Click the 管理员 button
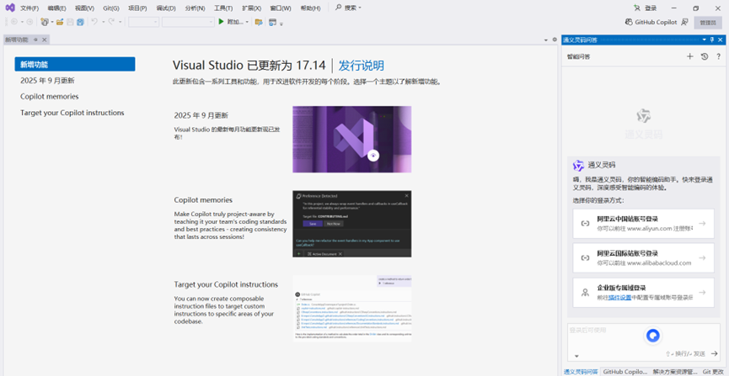 pos(708,22)
